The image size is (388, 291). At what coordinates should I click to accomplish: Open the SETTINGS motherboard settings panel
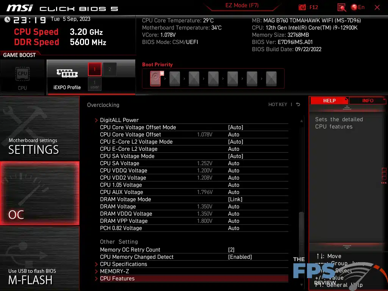[39, 128]
